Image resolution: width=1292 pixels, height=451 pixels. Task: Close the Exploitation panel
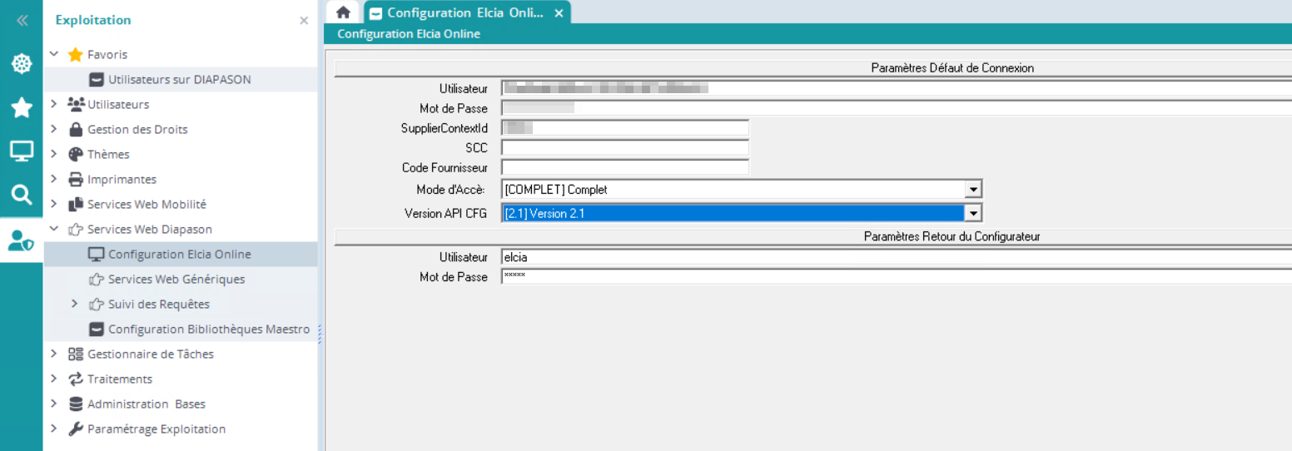coord(304,21)
